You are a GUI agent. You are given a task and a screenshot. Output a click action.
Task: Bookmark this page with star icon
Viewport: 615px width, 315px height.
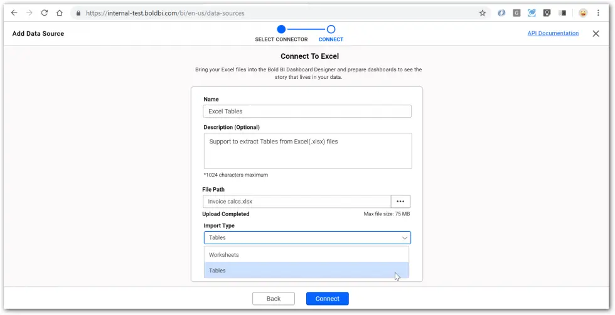pyautogui.click(x=483, y=13)
